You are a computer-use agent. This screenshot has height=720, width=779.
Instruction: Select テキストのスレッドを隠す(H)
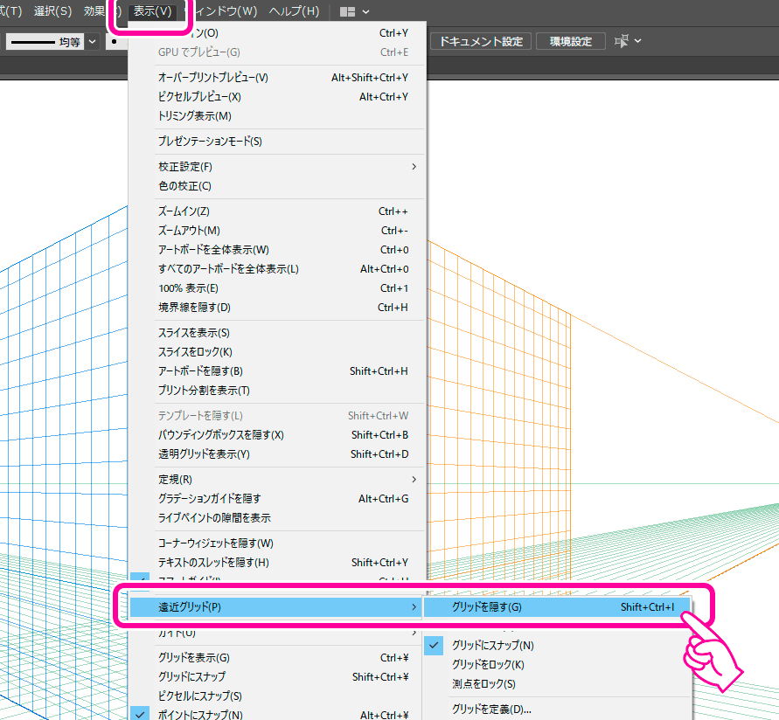tap(277, 563)
